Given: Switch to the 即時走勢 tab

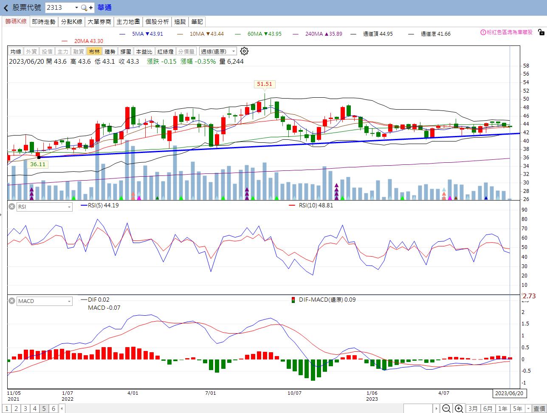Looking at the screenshot, I should (44, 22).
